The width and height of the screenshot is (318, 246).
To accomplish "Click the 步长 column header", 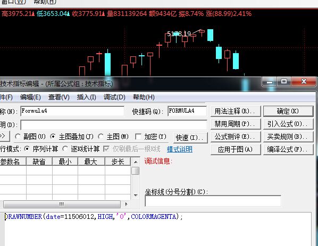I will [118, 162].
